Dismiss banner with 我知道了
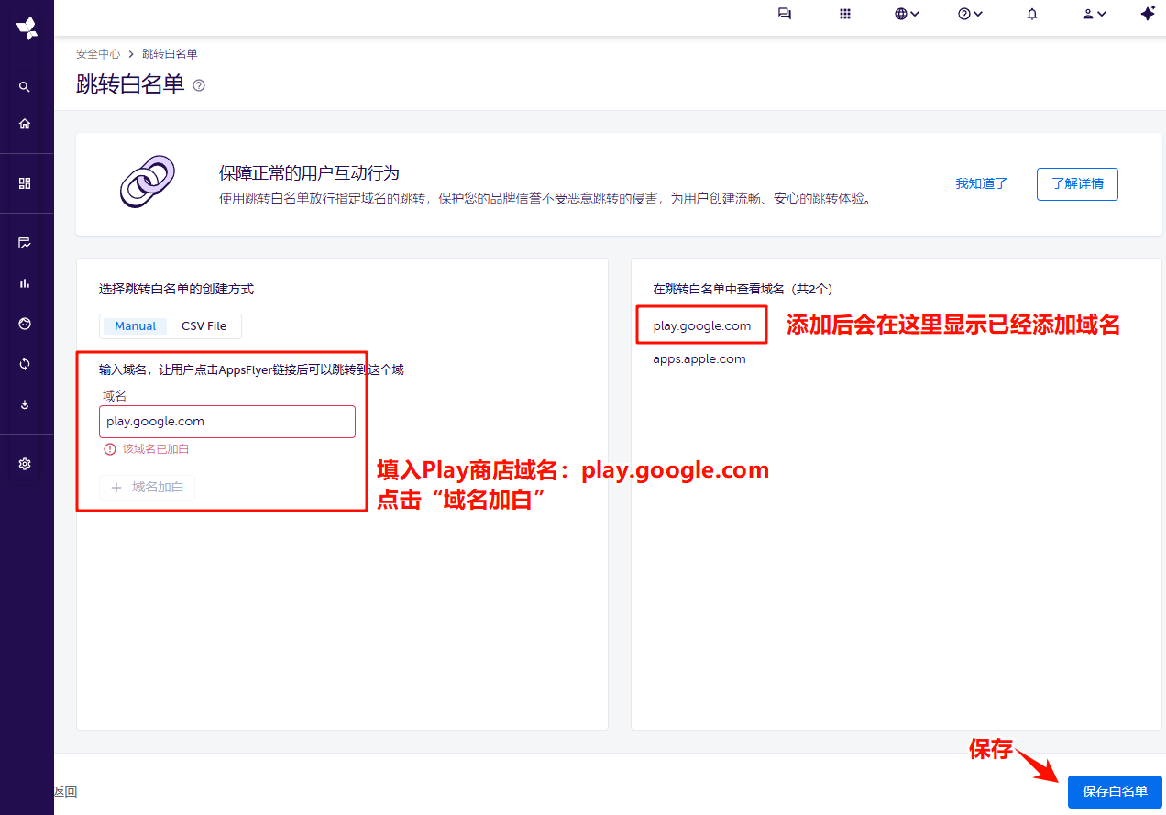Screen dimensions: 1166x815 982,183
